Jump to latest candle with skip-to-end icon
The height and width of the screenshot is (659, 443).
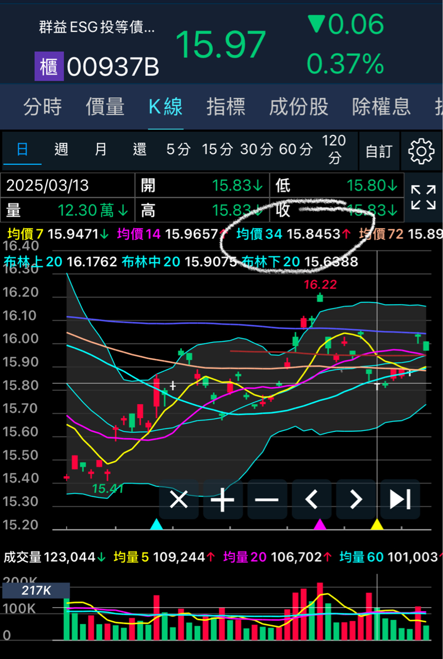click(399, 499)
